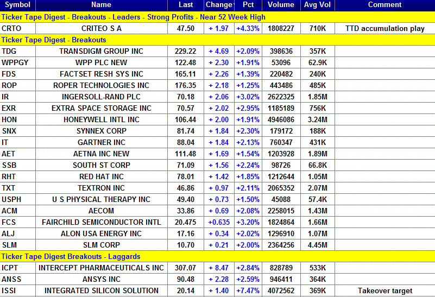Click the HON symbol cell
Screen dimensions: 435x297
pyautogui.click(x=17, y=119)
